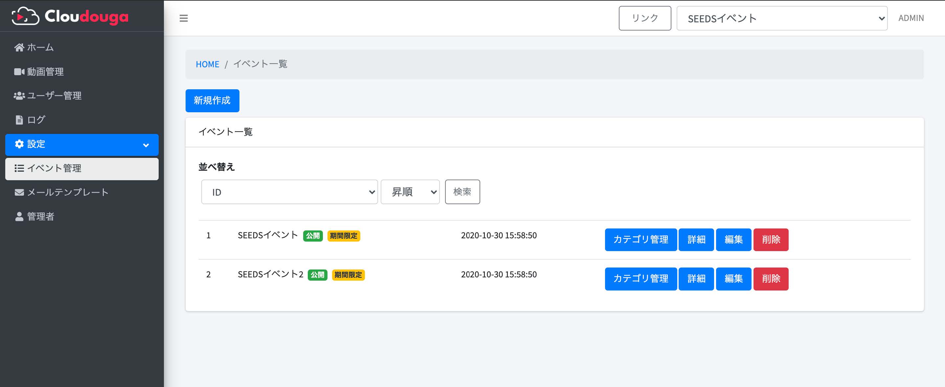Click the リンク button in the header
Screen dimensions: 945x387
click(x=644, y=18)
